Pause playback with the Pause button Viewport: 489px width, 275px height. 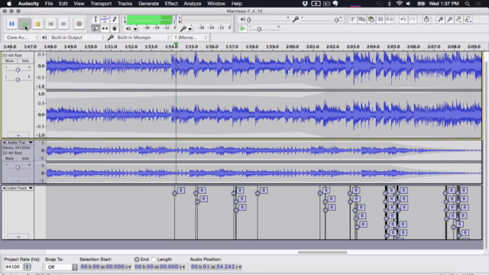(x=11, y=24)
